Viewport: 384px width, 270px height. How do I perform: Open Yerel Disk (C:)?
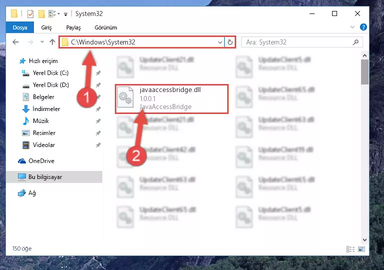pos(50,73)
